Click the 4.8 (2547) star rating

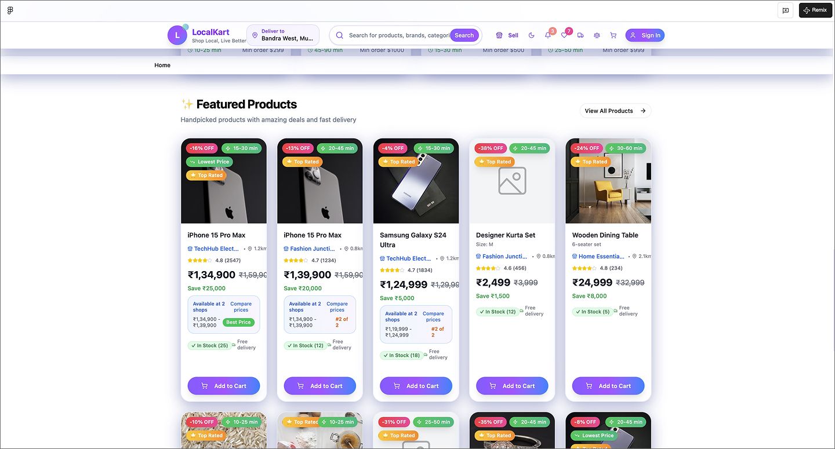214,260
